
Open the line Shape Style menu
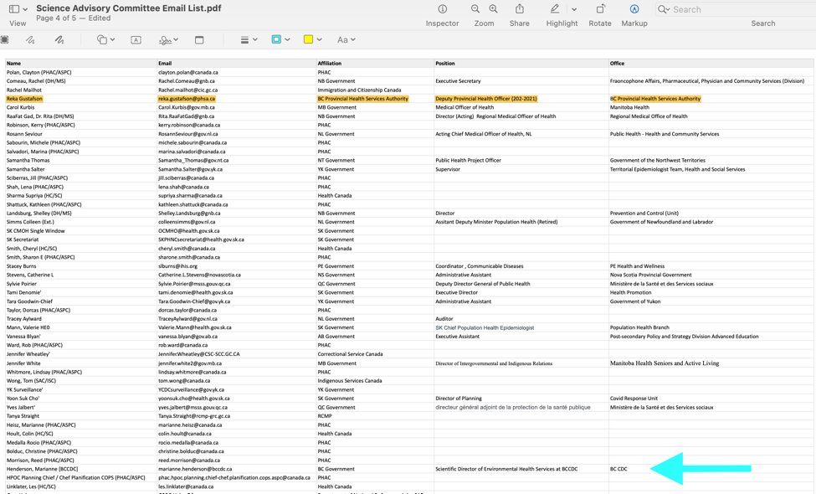click(x=244, y=39)
